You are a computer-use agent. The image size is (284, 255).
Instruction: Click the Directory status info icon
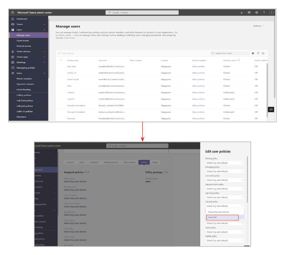tap(239, 60)
